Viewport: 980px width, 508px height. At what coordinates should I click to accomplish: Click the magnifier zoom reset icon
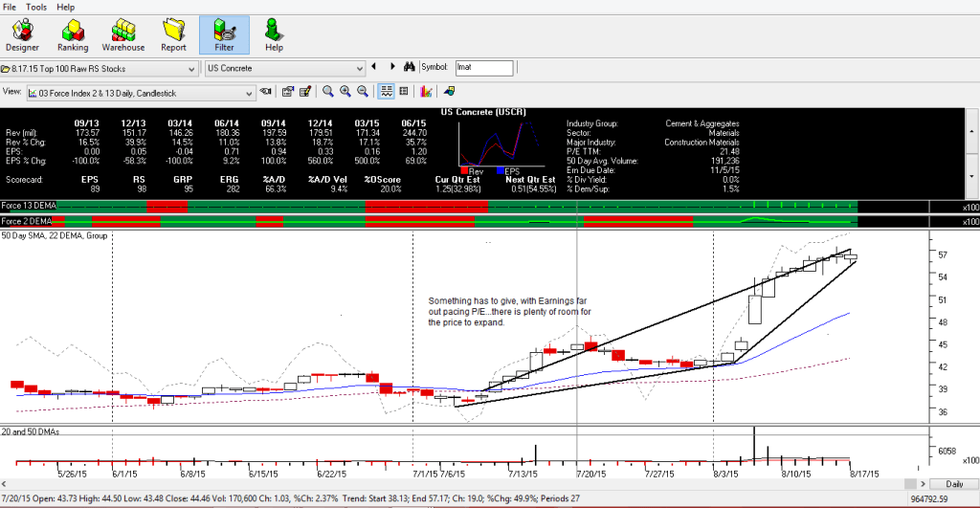[x=327, y=92]
